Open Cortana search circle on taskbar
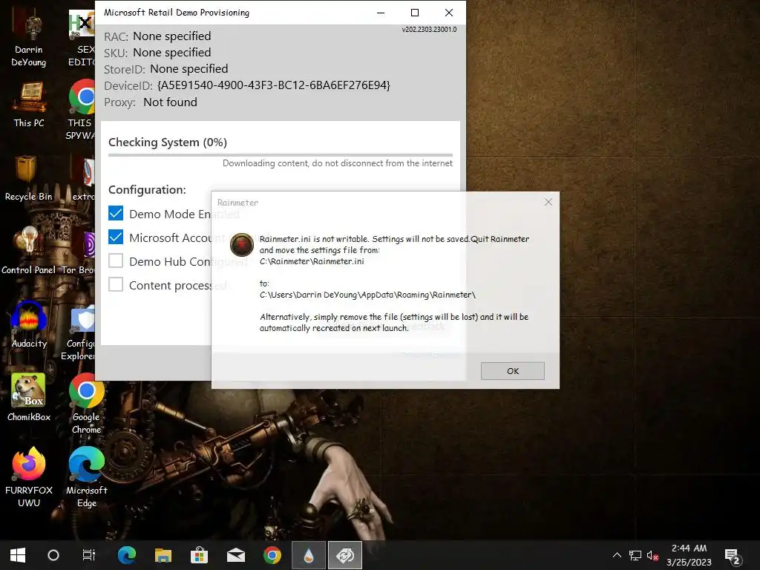The height and width of the screenshot is (570, 760). tap(53, 555)
